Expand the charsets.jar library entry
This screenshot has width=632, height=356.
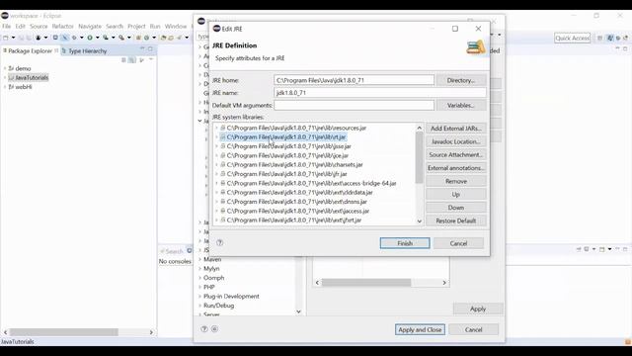(x=216, y=165)
